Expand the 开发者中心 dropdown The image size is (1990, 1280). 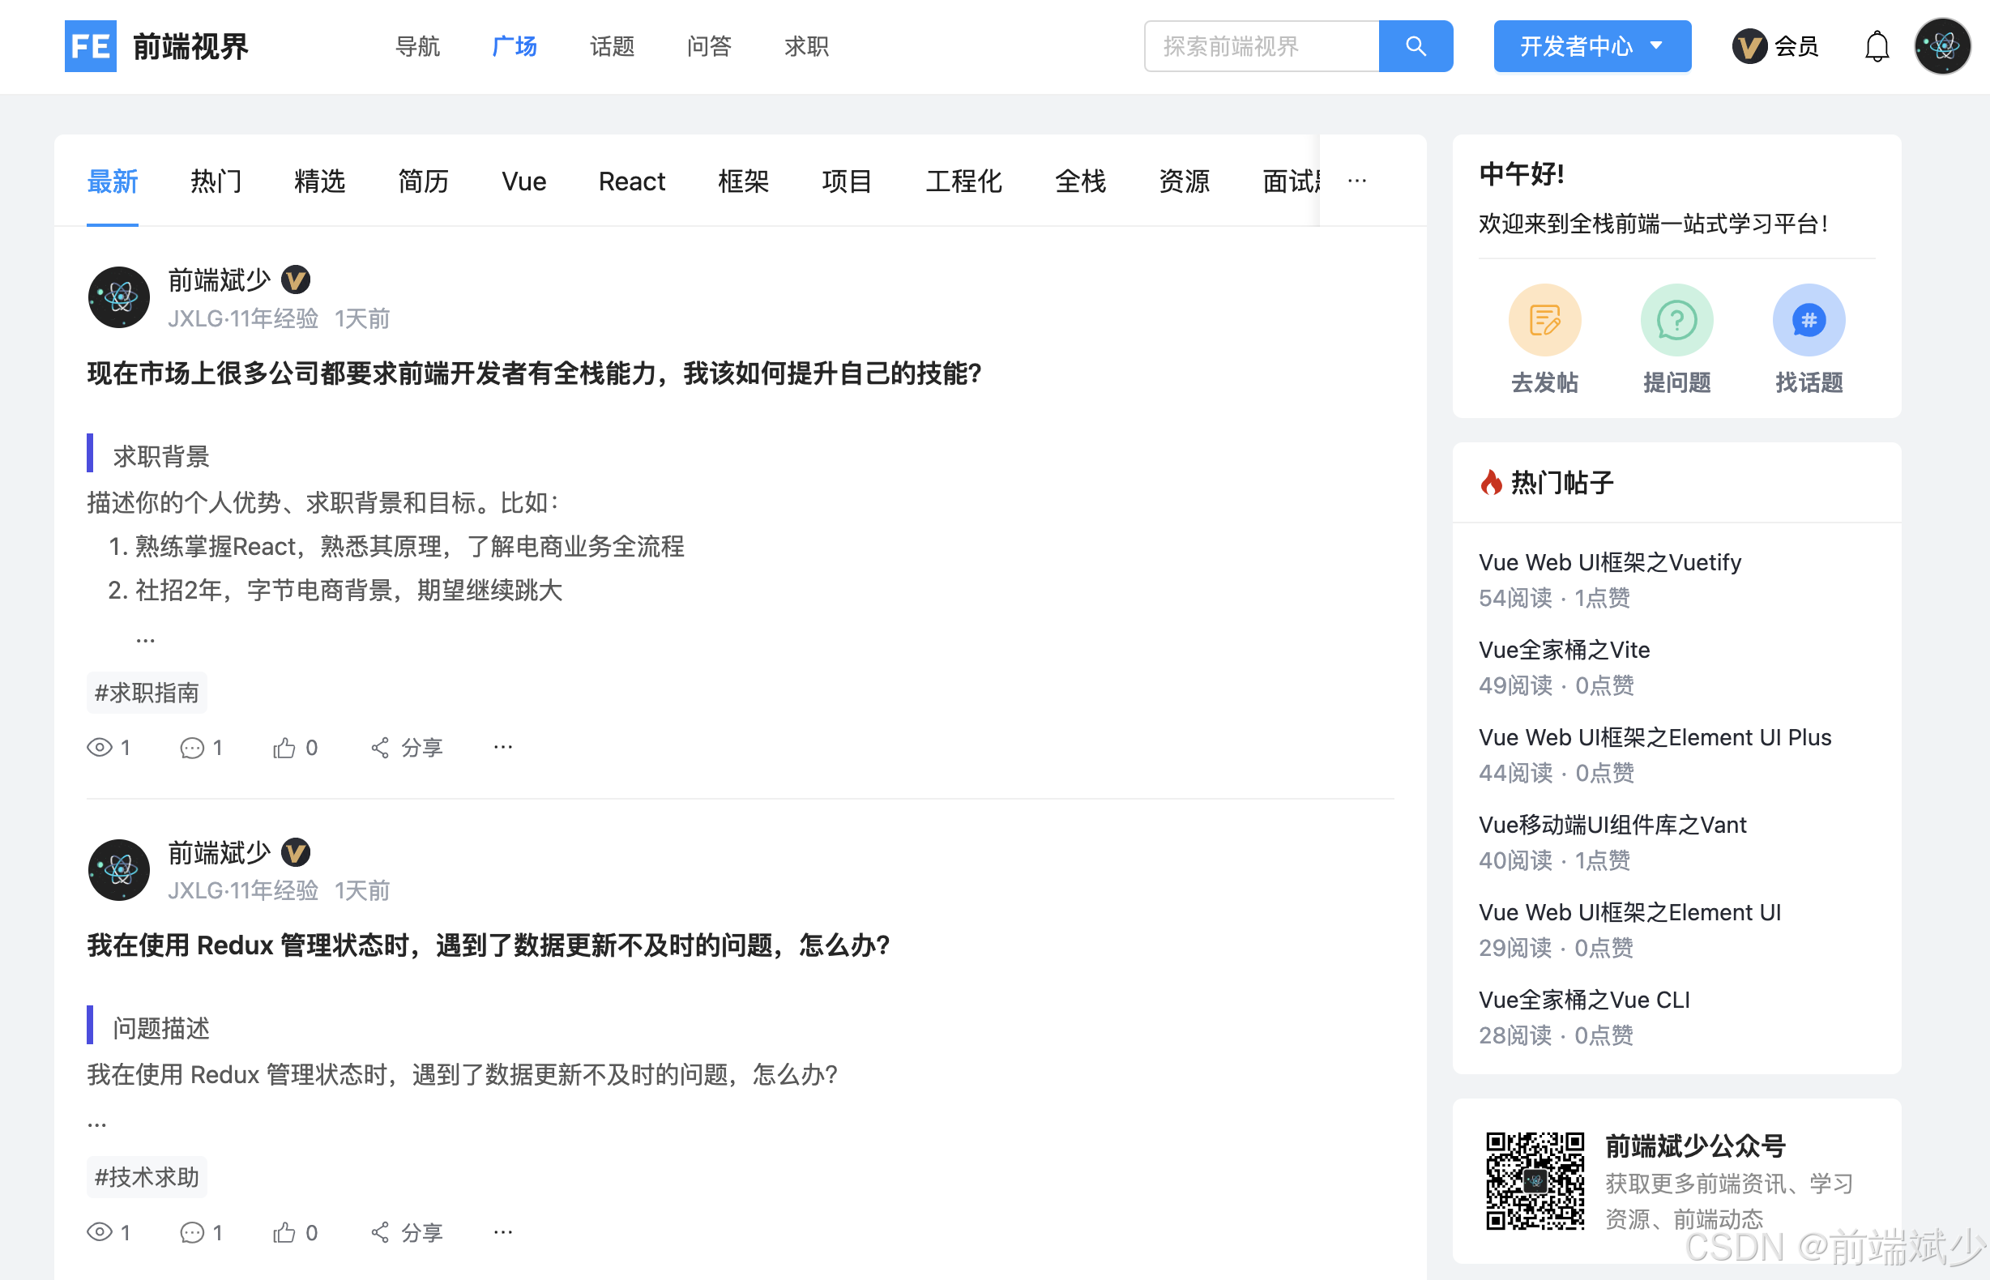pos(1591,46)
